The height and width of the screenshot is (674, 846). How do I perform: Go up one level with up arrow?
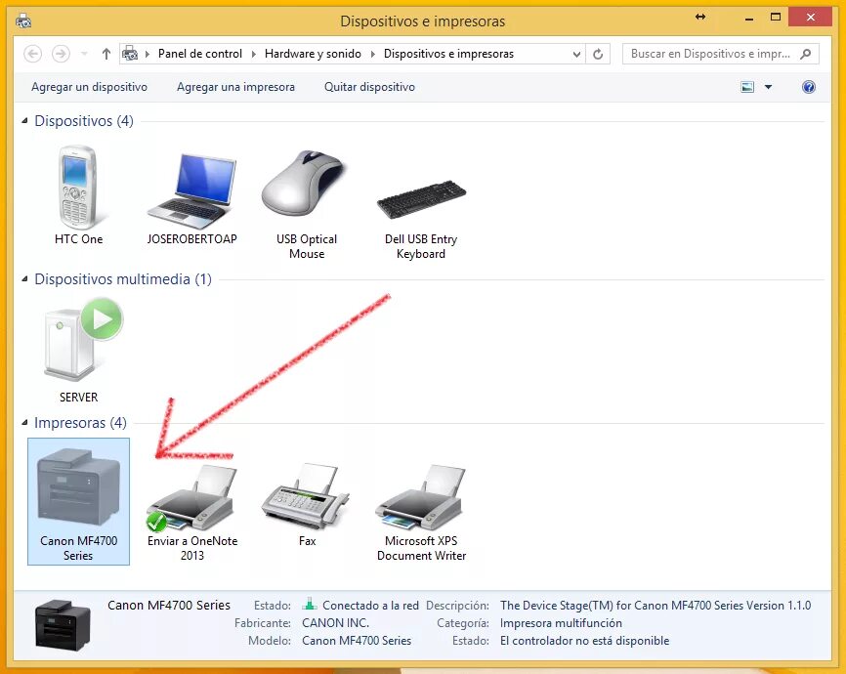point(106,54)
